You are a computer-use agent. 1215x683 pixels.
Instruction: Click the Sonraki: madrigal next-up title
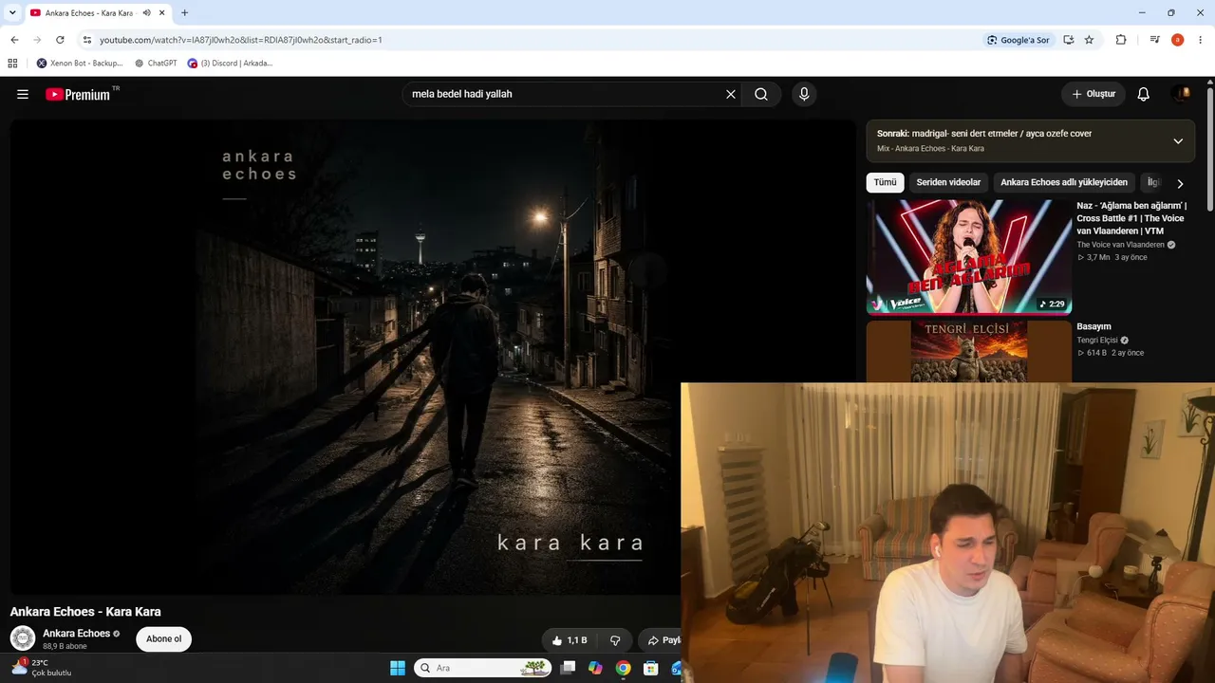coord(984,134)
